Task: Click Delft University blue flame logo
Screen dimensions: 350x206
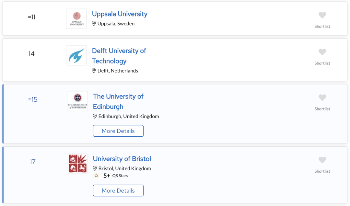Action: (76, 56)
